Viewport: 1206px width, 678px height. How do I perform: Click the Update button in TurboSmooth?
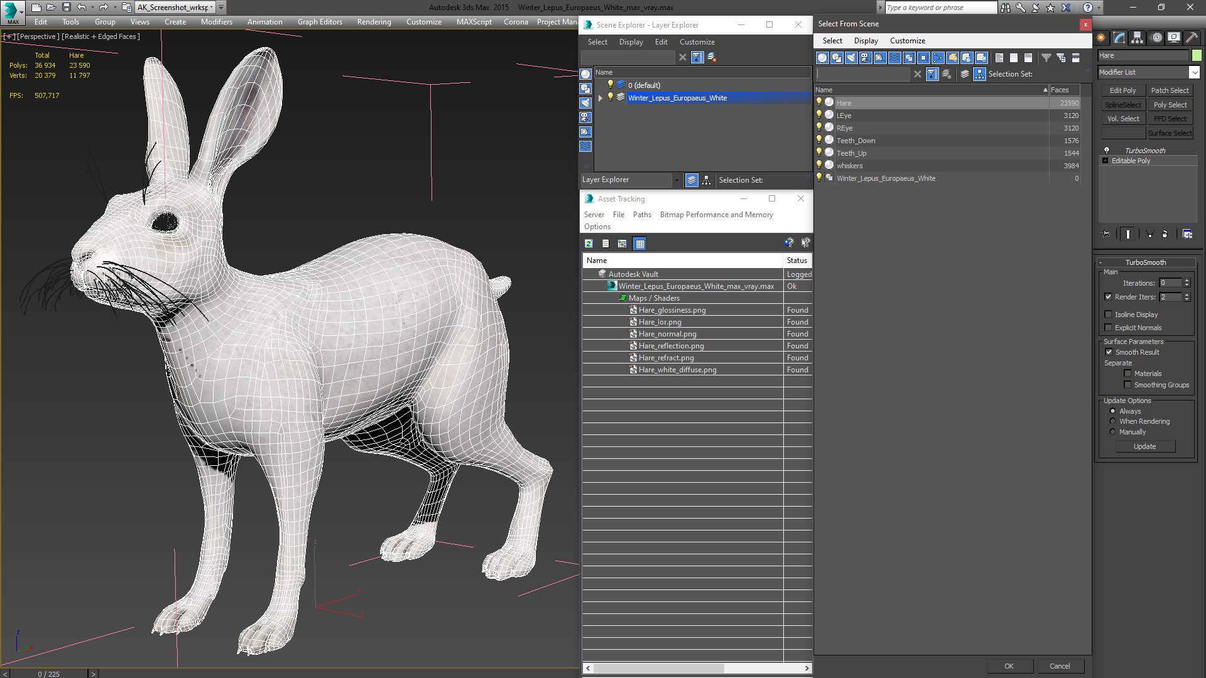pyautogui.click(x=1144, y=446)
